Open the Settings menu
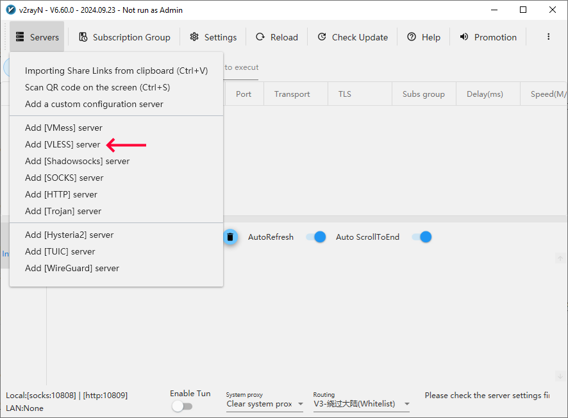Image resolution: width=568 pixels, height=418 pixels. coord(213,37)
